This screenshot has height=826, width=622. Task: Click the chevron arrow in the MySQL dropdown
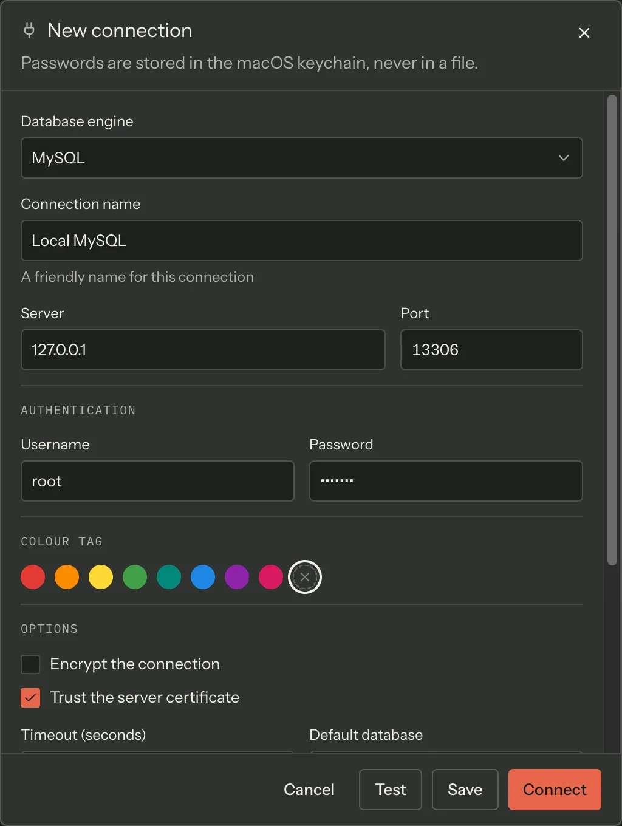point(564,158)
